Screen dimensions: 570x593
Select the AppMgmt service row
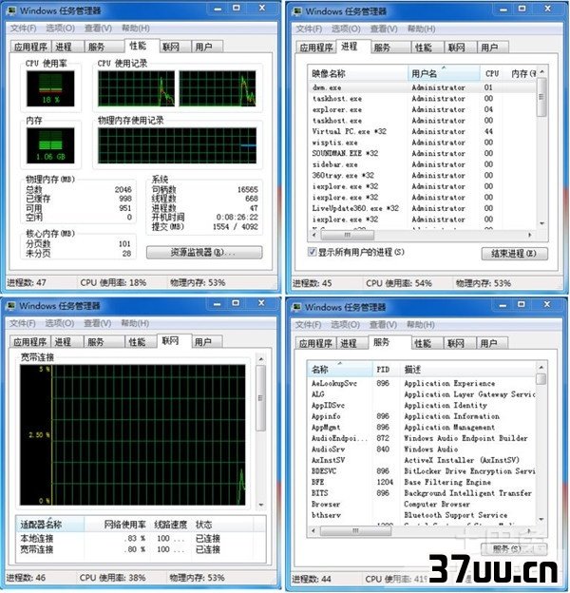click(422, 428)
